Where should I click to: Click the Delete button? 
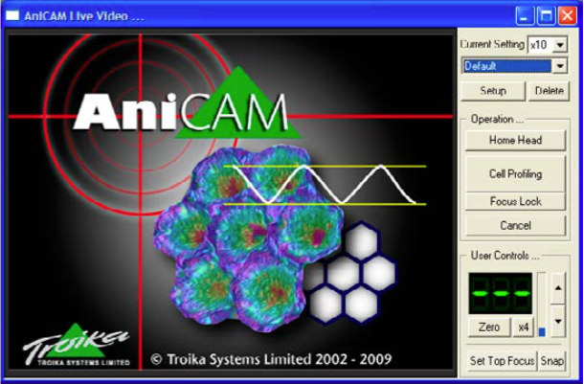point(549,91)
